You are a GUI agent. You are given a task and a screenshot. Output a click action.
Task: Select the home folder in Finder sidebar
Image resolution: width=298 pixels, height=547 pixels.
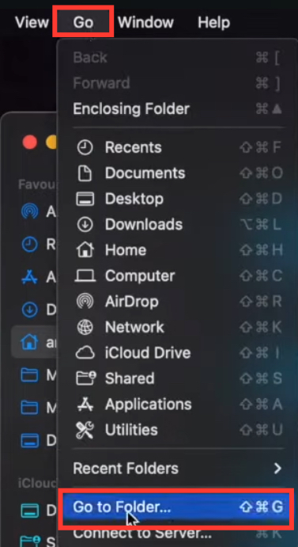34,343
